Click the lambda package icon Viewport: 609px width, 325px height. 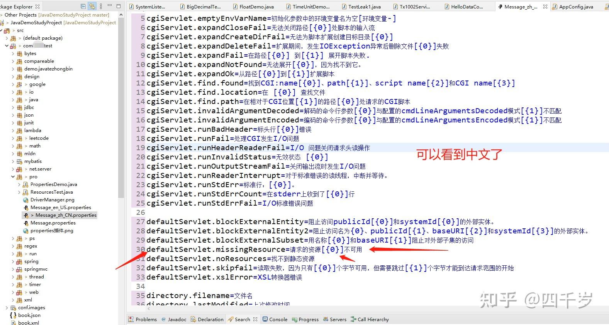click(19, 131)
